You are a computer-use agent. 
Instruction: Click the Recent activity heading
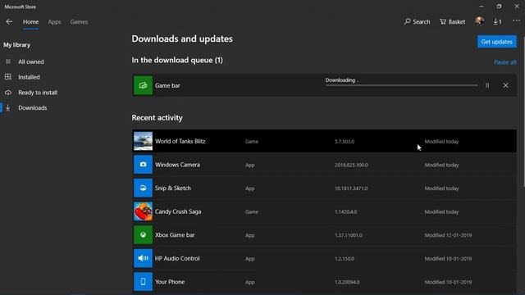tap(157, 118)
